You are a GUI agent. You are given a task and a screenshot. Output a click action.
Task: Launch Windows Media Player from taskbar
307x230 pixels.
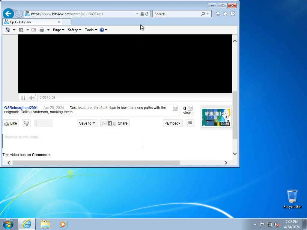pyautogui.click(x=64, y=224)
